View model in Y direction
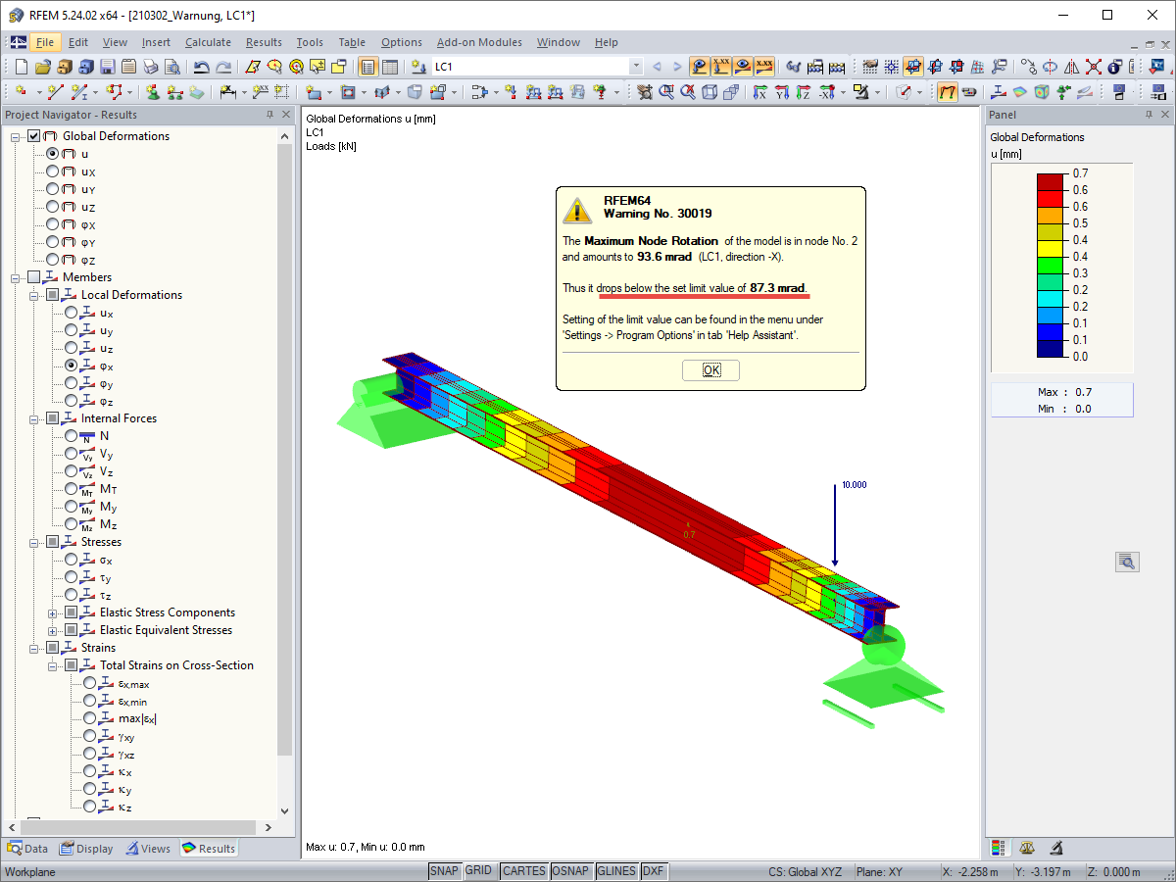Screen dimensions: 1176x882 tap(781, 91)
